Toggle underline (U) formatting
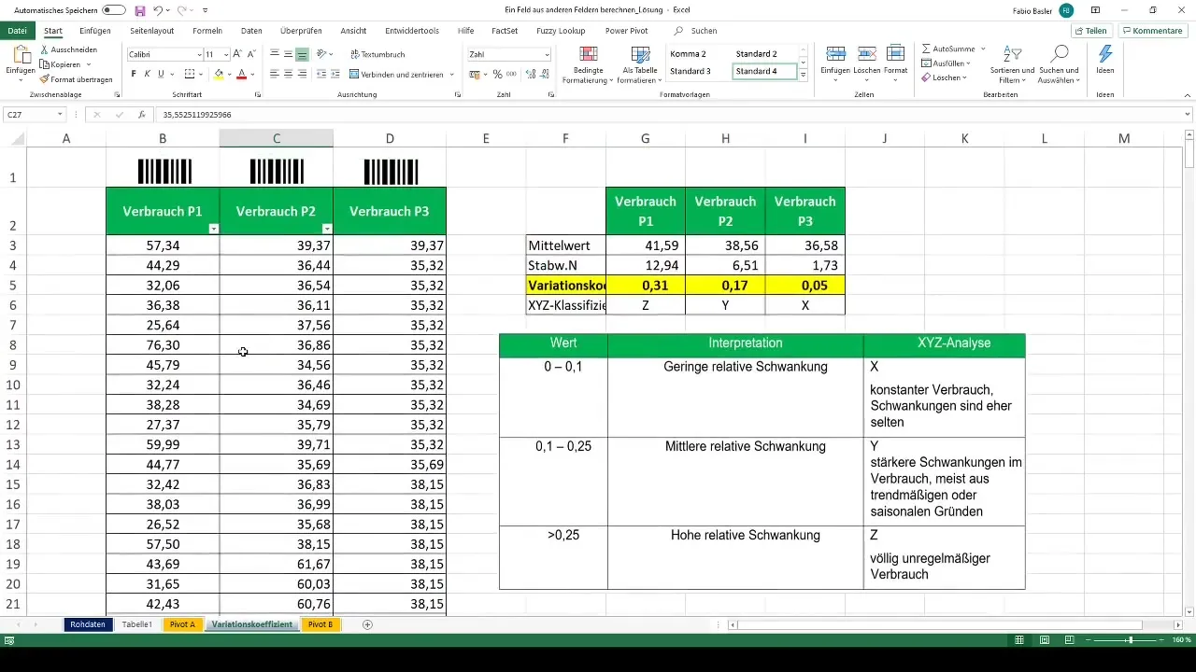Viewport: 1196px width, 672px height. tap(161, 74)
